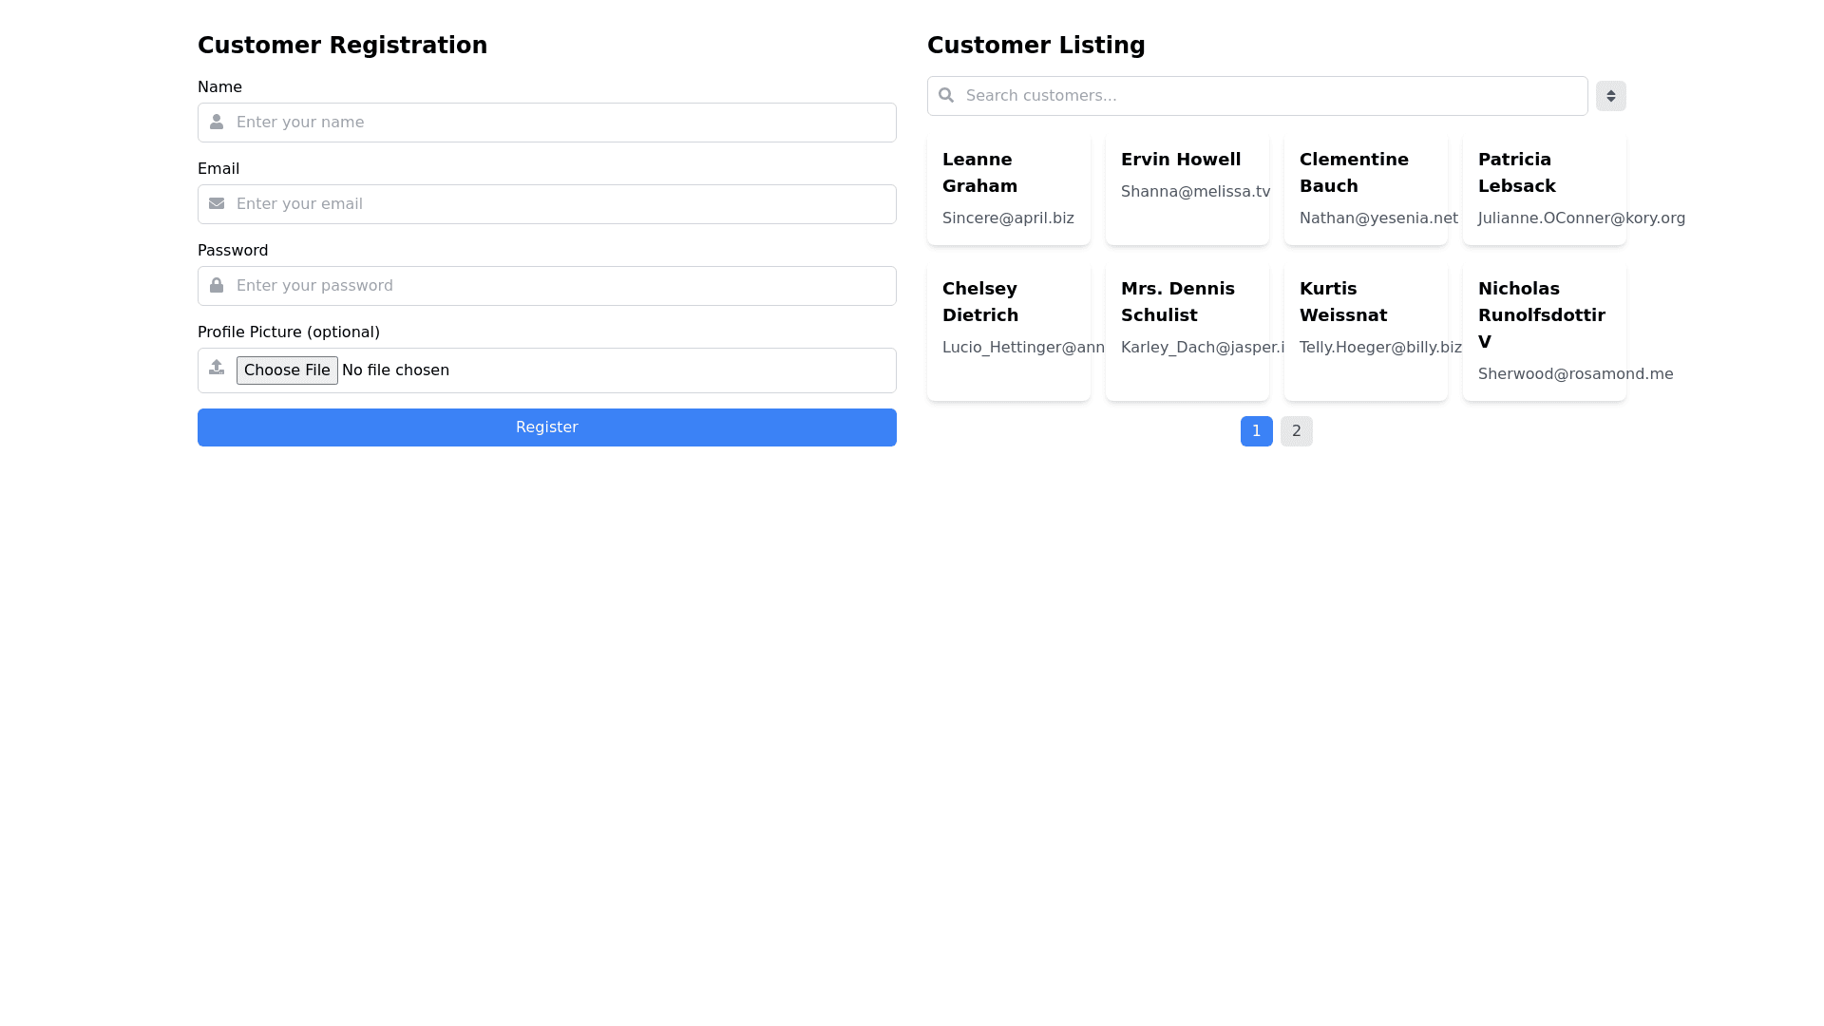Viewport: 1824px width, 1026px height.
Task: Focus the Enter your email field
Action: click(560, 204)
